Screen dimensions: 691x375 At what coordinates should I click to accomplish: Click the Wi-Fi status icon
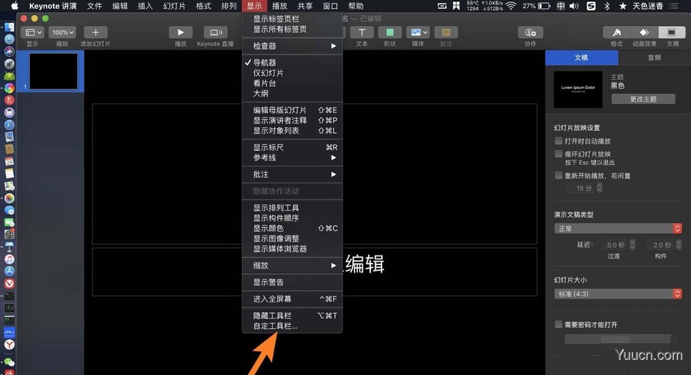[x=511, y=6]
